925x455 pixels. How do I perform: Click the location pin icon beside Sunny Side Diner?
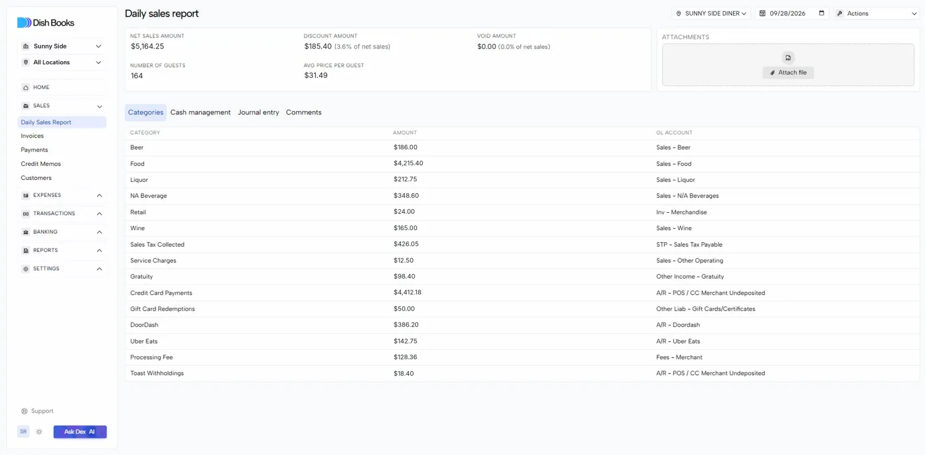[x=679, y=13]
